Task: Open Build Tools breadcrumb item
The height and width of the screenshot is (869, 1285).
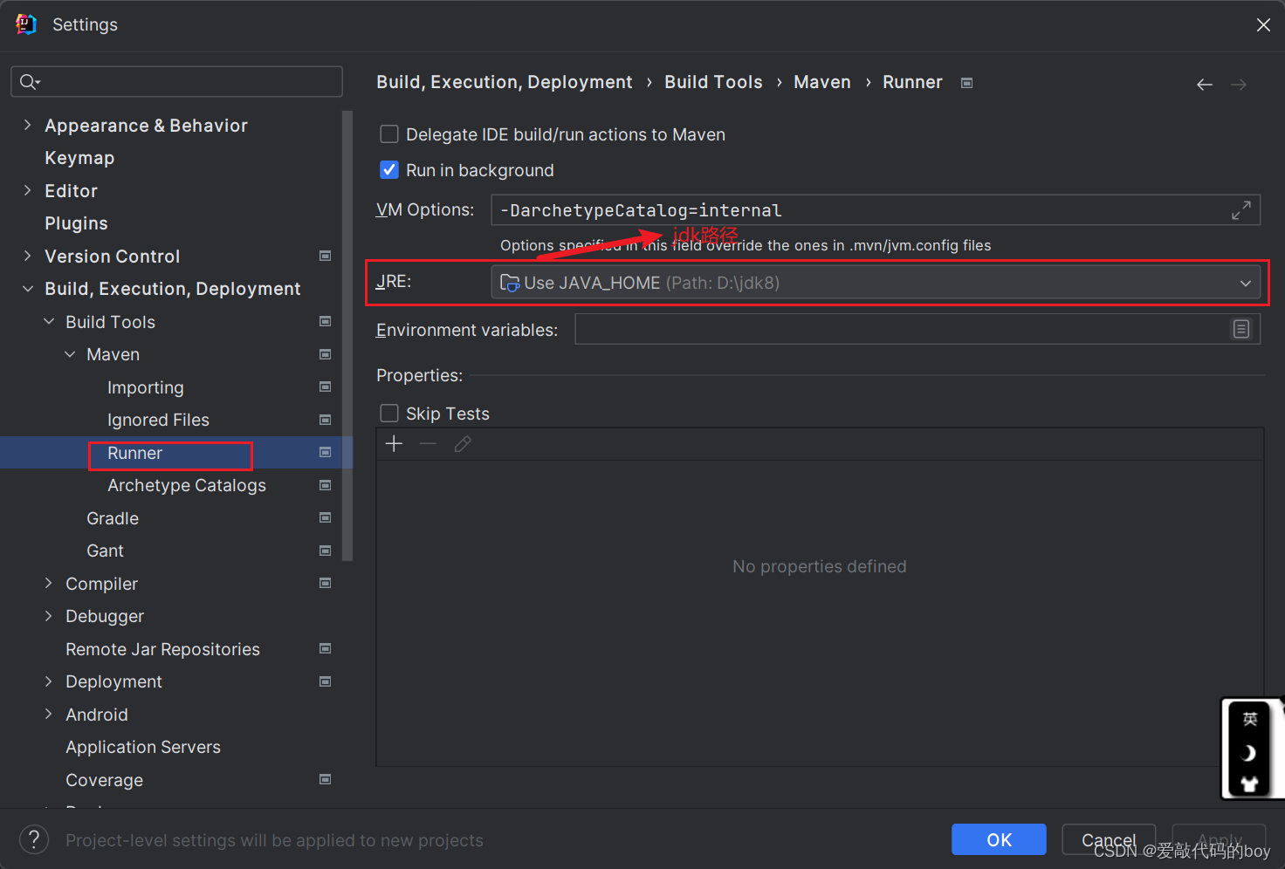Action: [713, 81]
